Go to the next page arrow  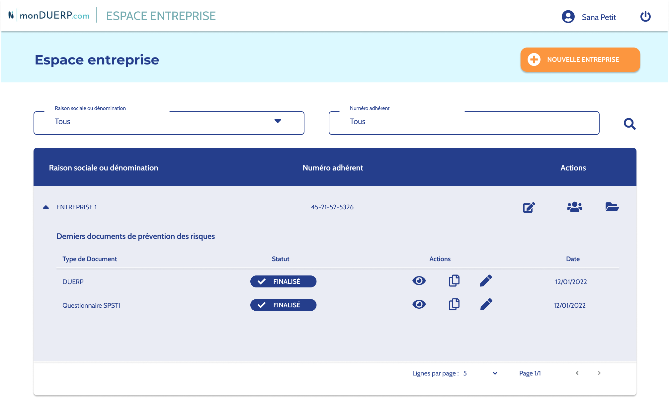coord(599,373)
